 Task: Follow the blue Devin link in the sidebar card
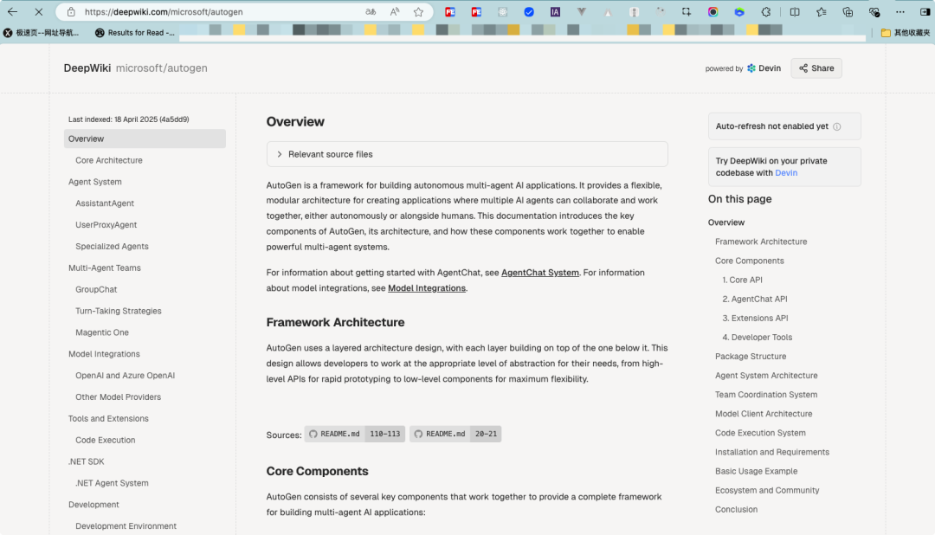pos(786,173)
